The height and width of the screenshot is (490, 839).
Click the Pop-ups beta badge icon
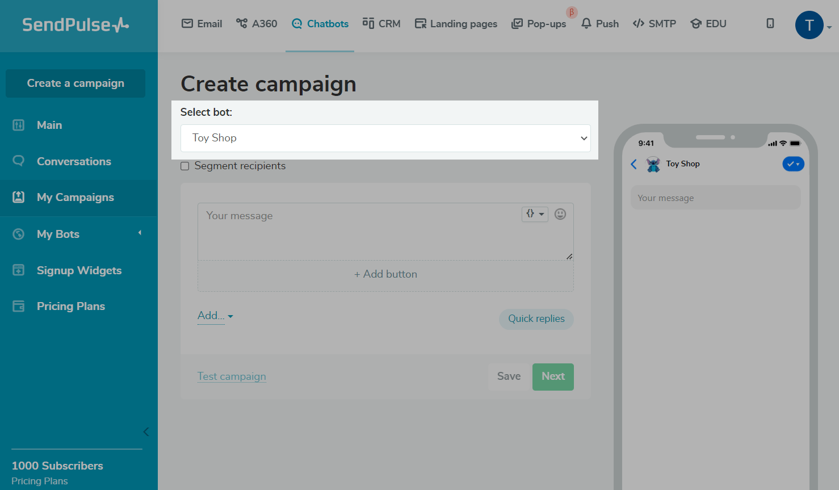[572, 12]
